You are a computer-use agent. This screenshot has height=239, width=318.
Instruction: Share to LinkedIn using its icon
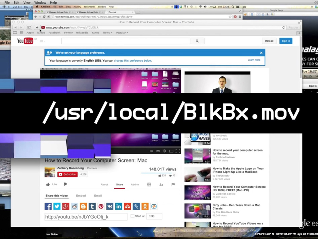point(118,206)
